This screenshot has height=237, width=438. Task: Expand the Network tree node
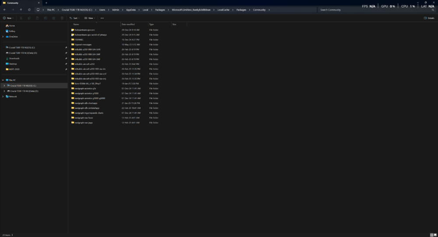click(3, 96)
